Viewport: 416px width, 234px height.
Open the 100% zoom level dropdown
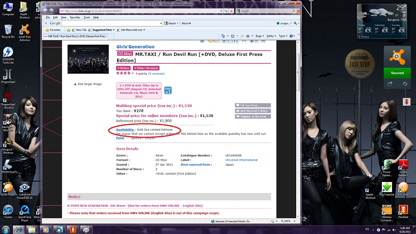[x=295, y=221]
